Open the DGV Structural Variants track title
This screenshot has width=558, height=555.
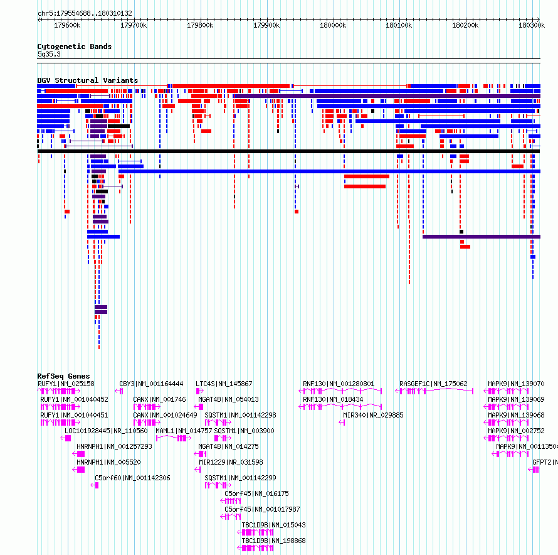[x=88, y=80]
